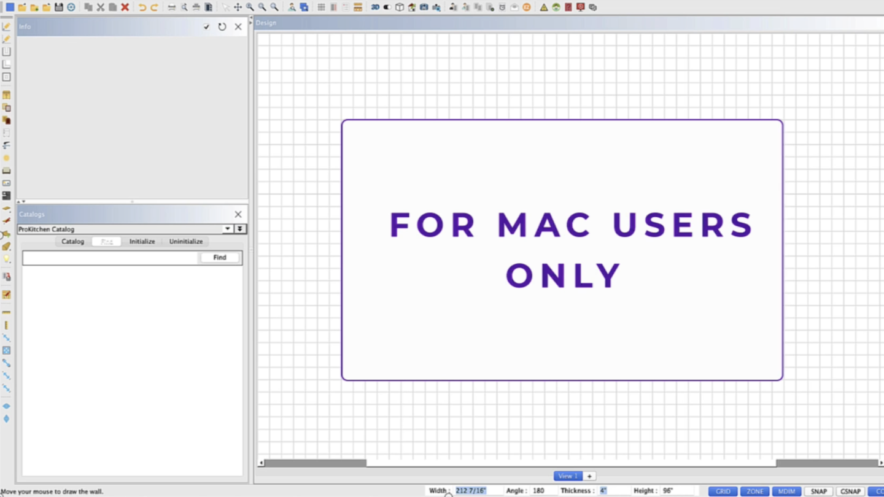Open the ProKitchen Catalog dropdown
Image resolution: width=884 pixels, height=497 pixels.
coord(228,229)
